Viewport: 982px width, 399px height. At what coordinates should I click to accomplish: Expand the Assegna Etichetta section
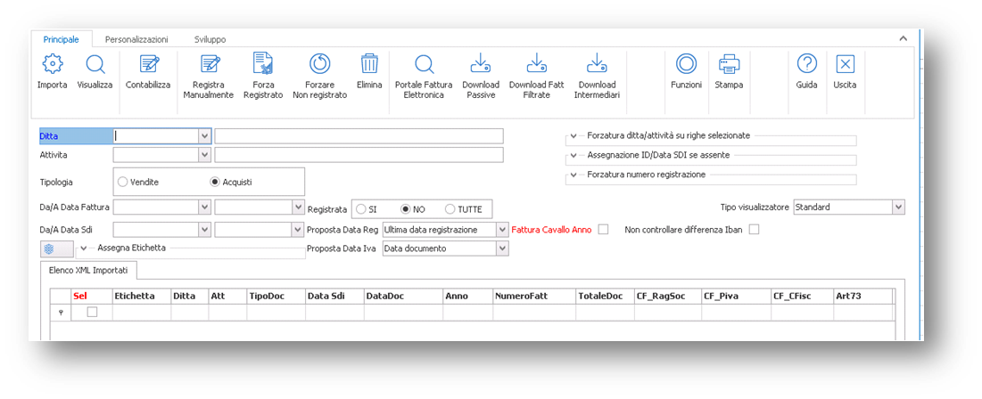[x=84, y=248]
